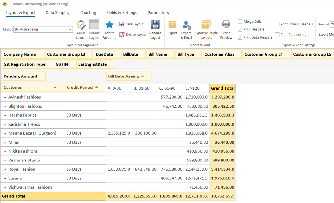This screenshot has width=334, height=203.
Task: Click the GSTIN filter field
Action: tap(65, 64)
